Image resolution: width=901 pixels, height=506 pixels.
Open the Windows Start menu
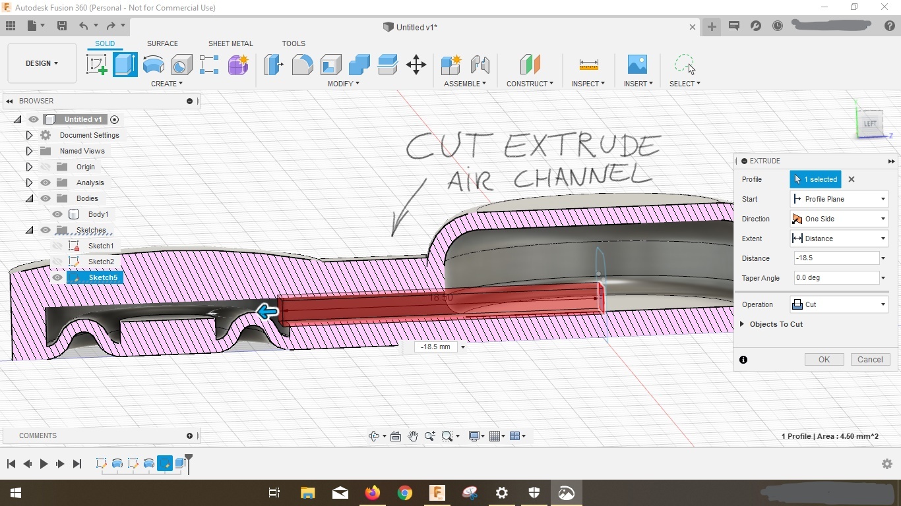[16, 493]
